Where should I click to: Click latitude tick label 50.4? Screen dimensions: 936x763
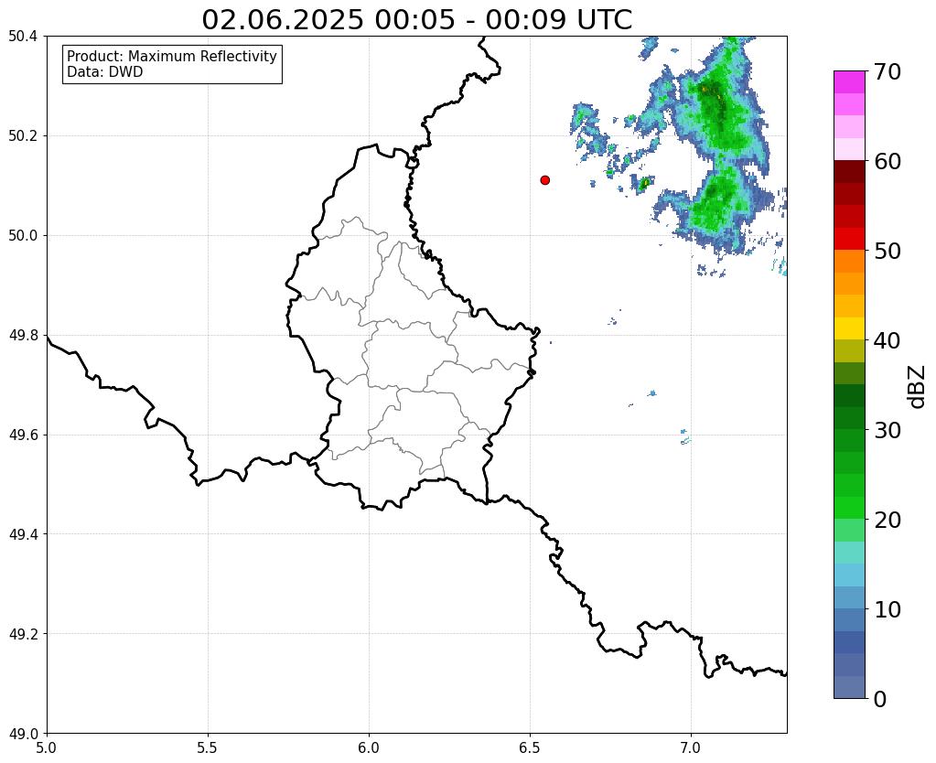[23, 37]
